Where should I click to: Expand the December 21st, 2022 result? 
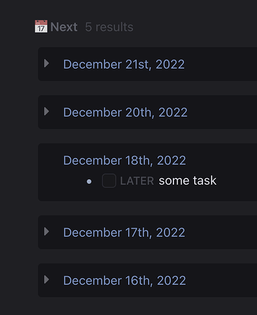pyautogui.click(x=46, y=64)
